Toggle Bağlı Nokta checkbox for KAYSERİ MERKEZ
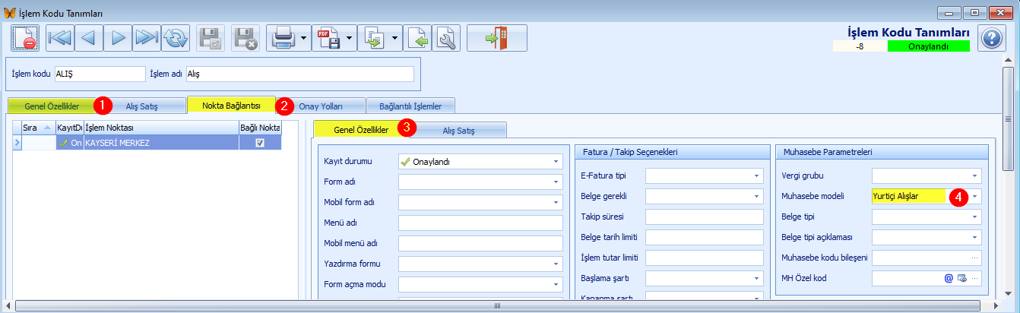The image size is (1020, 313). pos(260,142)
